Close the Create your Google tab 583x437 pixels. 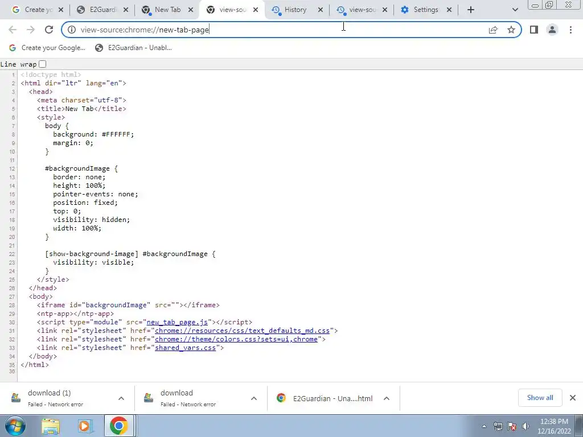tap(61, 10)
